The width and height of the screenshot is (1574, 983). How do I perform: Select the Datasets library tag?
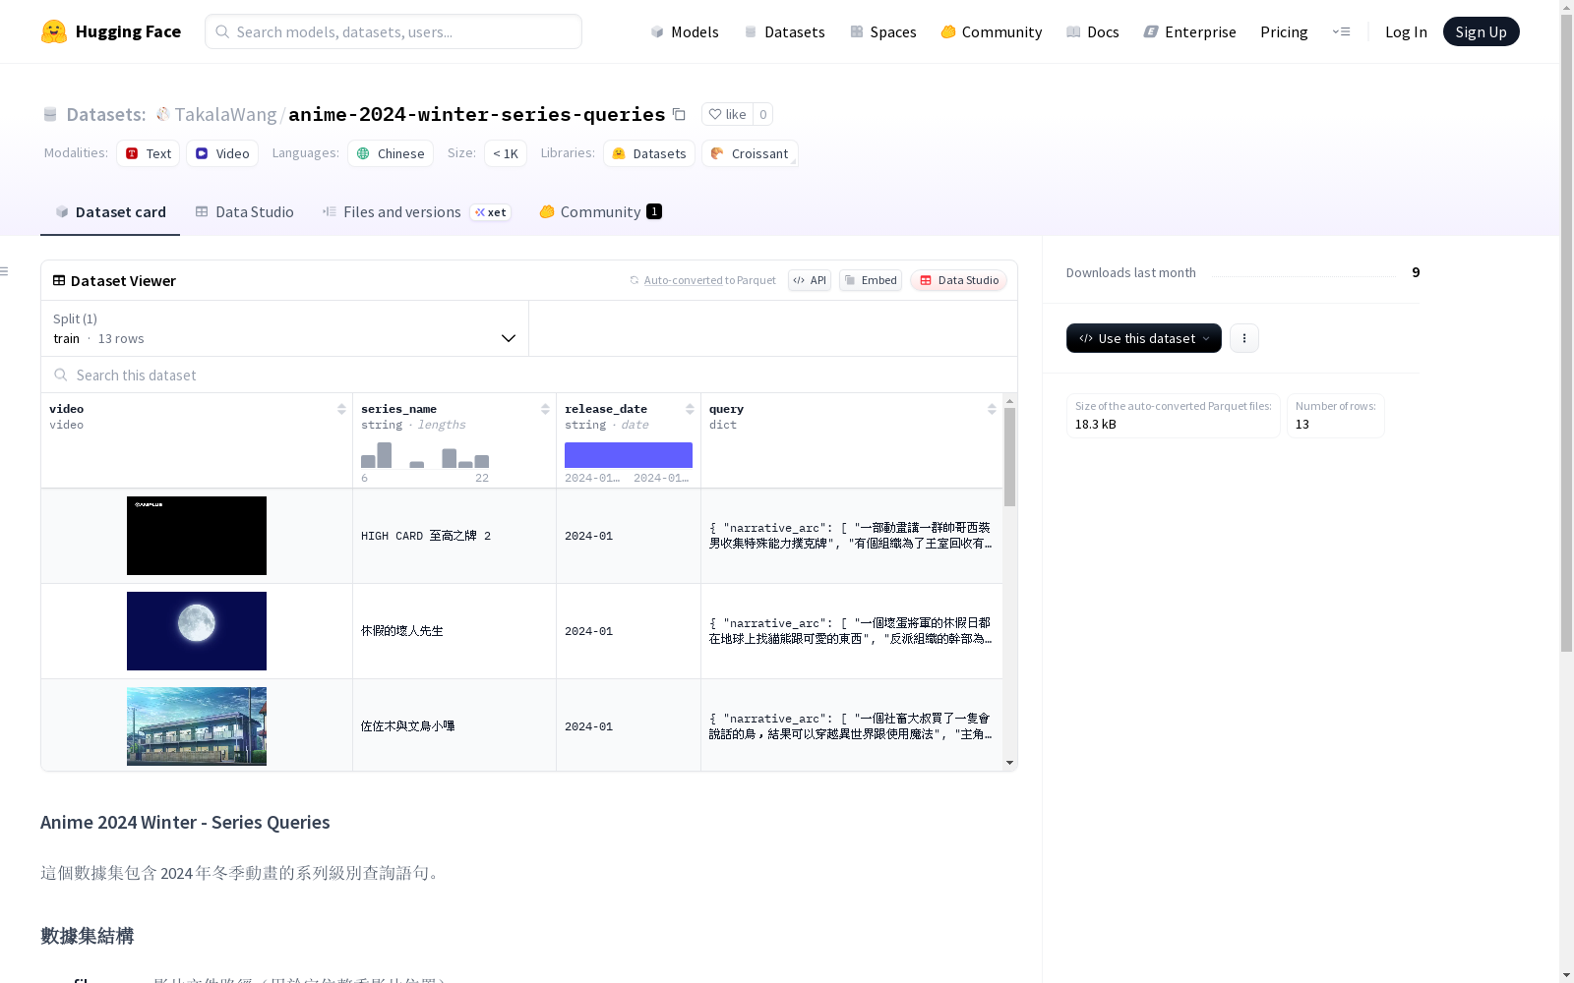point(649,153)
